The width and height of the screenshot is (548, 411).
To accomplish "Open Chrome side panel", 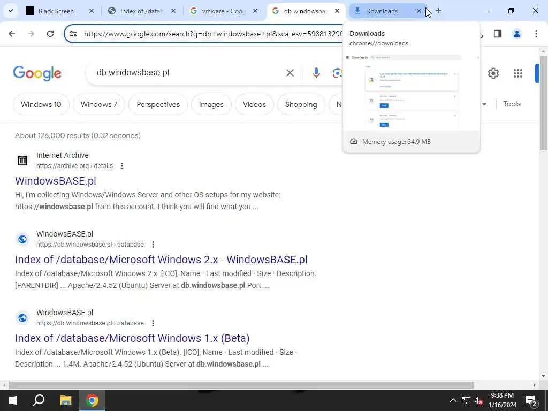I will click(498, 34).
